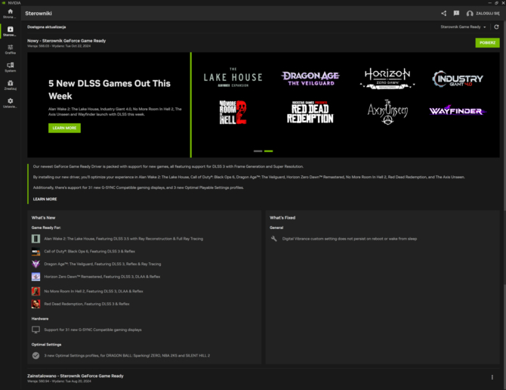Click 'Support for 31 new G-SYNC Compatible' text
Viewport: 506px width, 390px height.
[x=93, y=330]
